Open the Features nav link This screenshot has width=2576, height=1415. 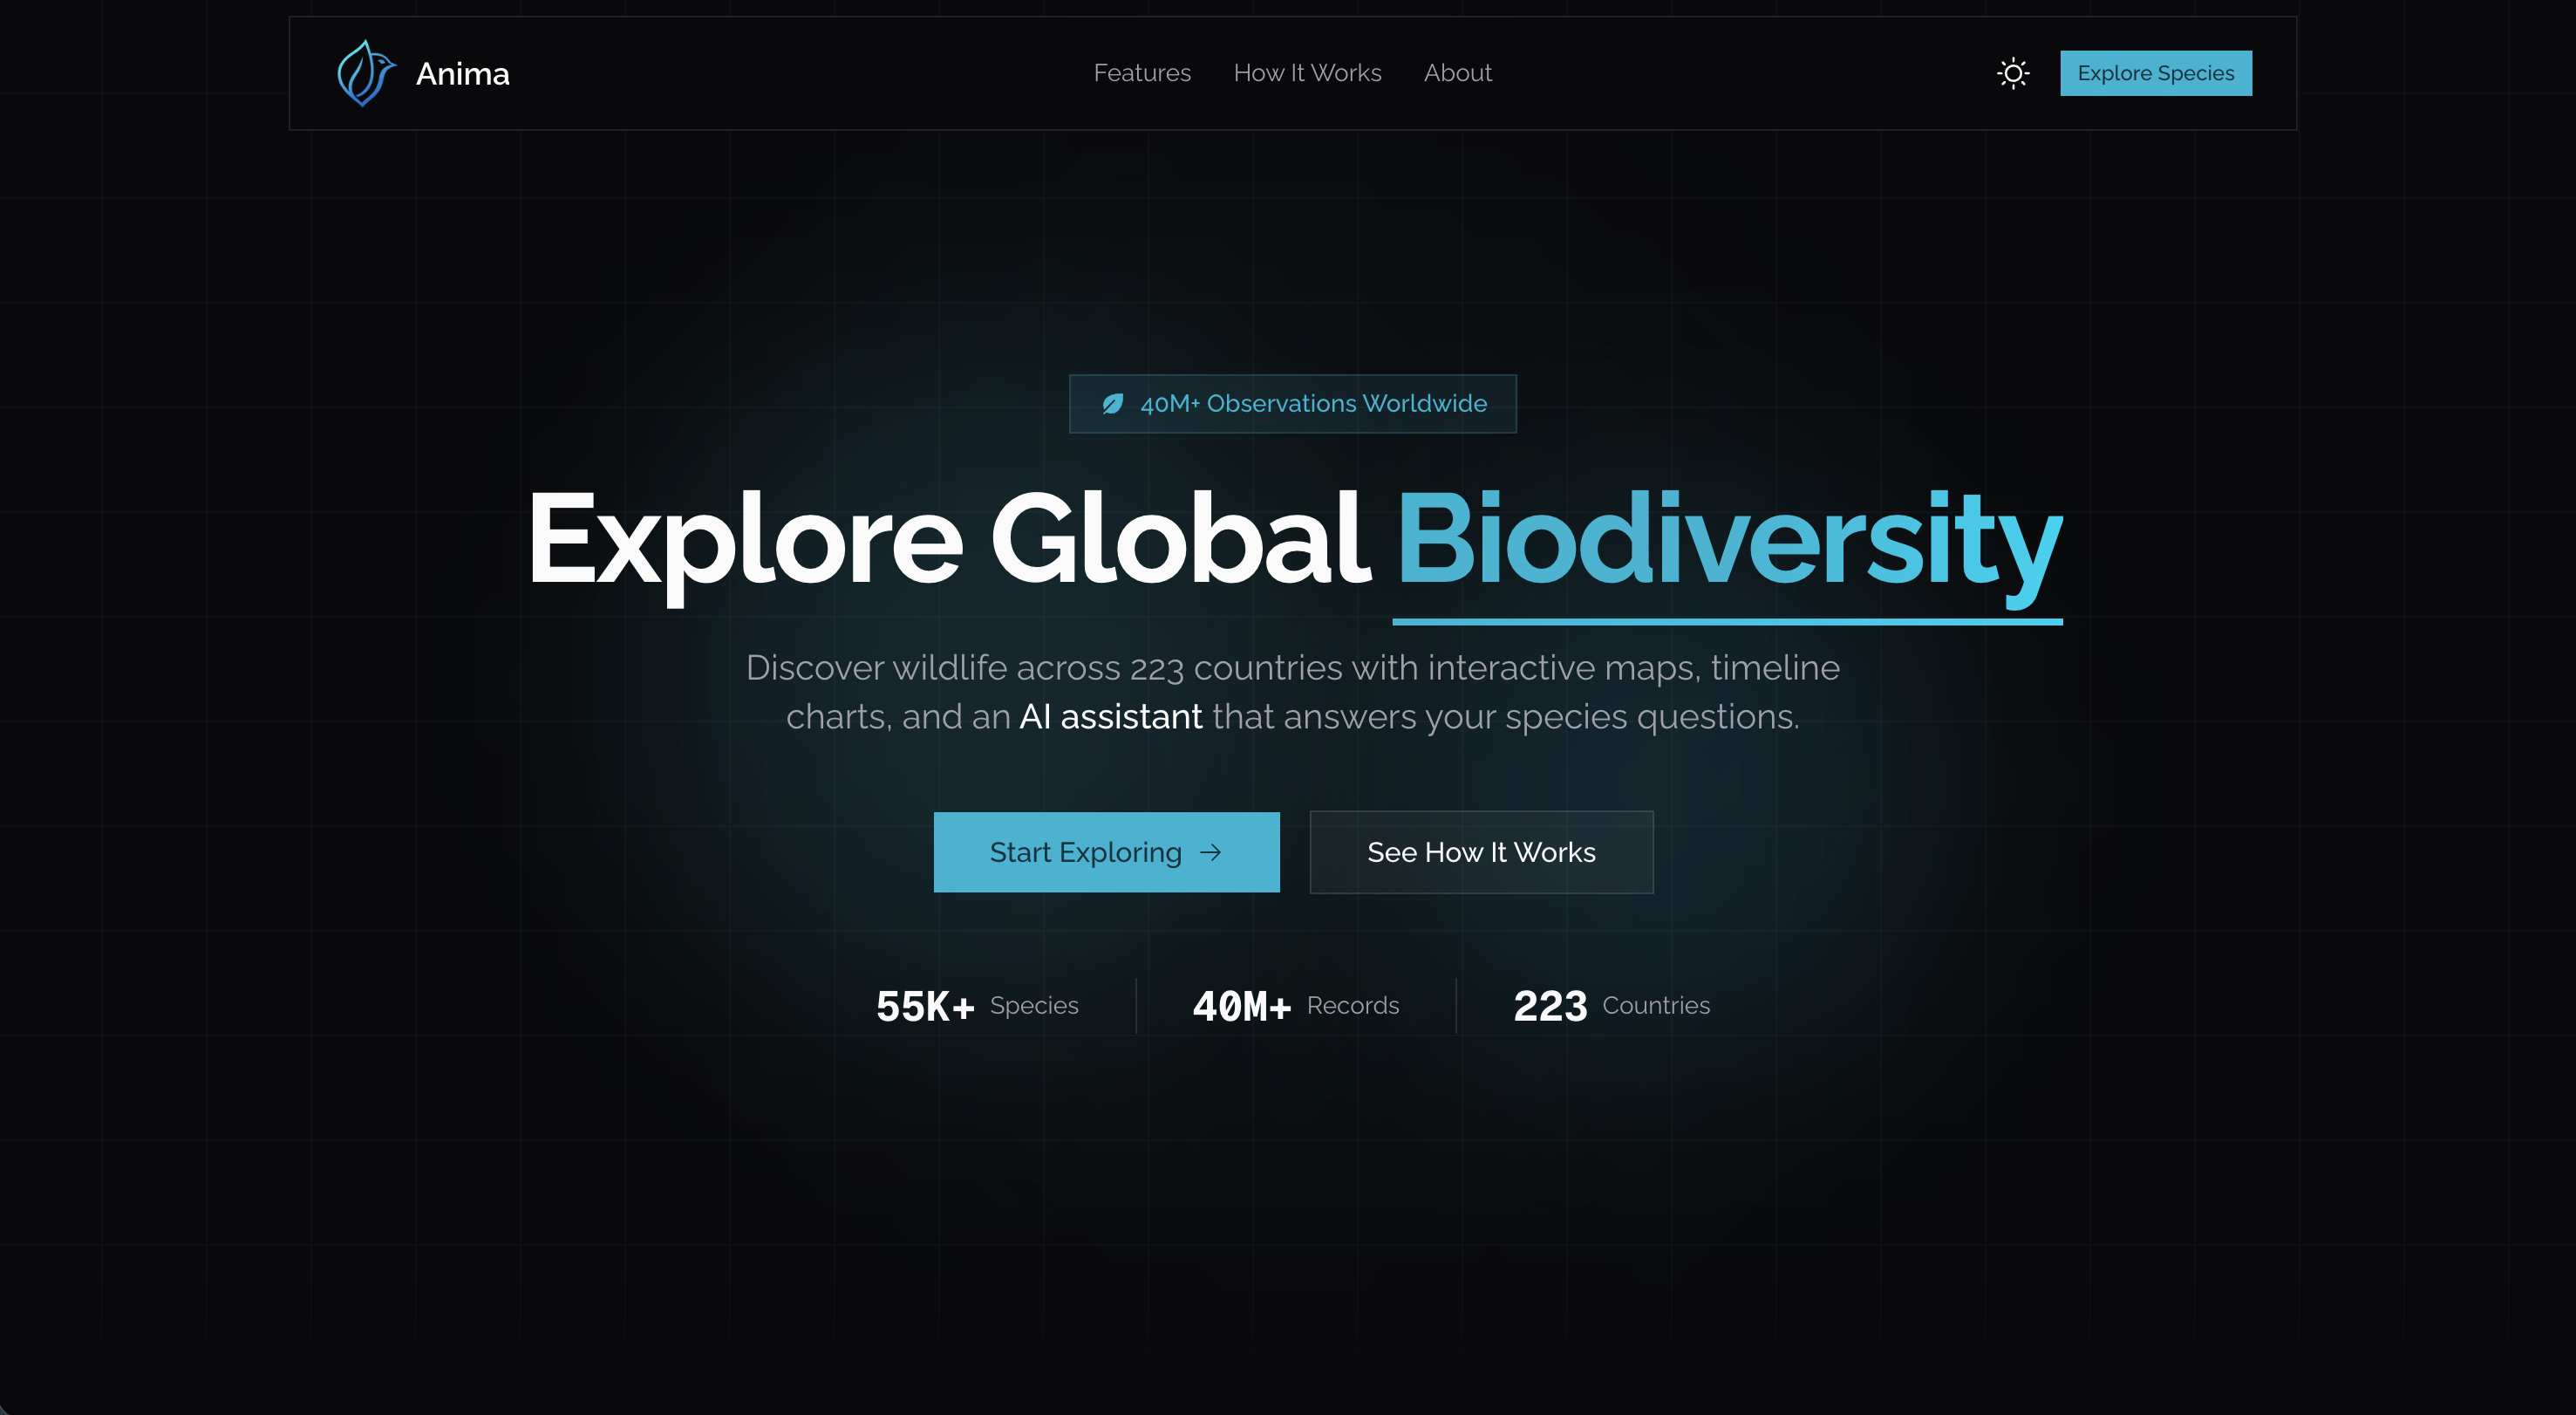point(1142,73)
